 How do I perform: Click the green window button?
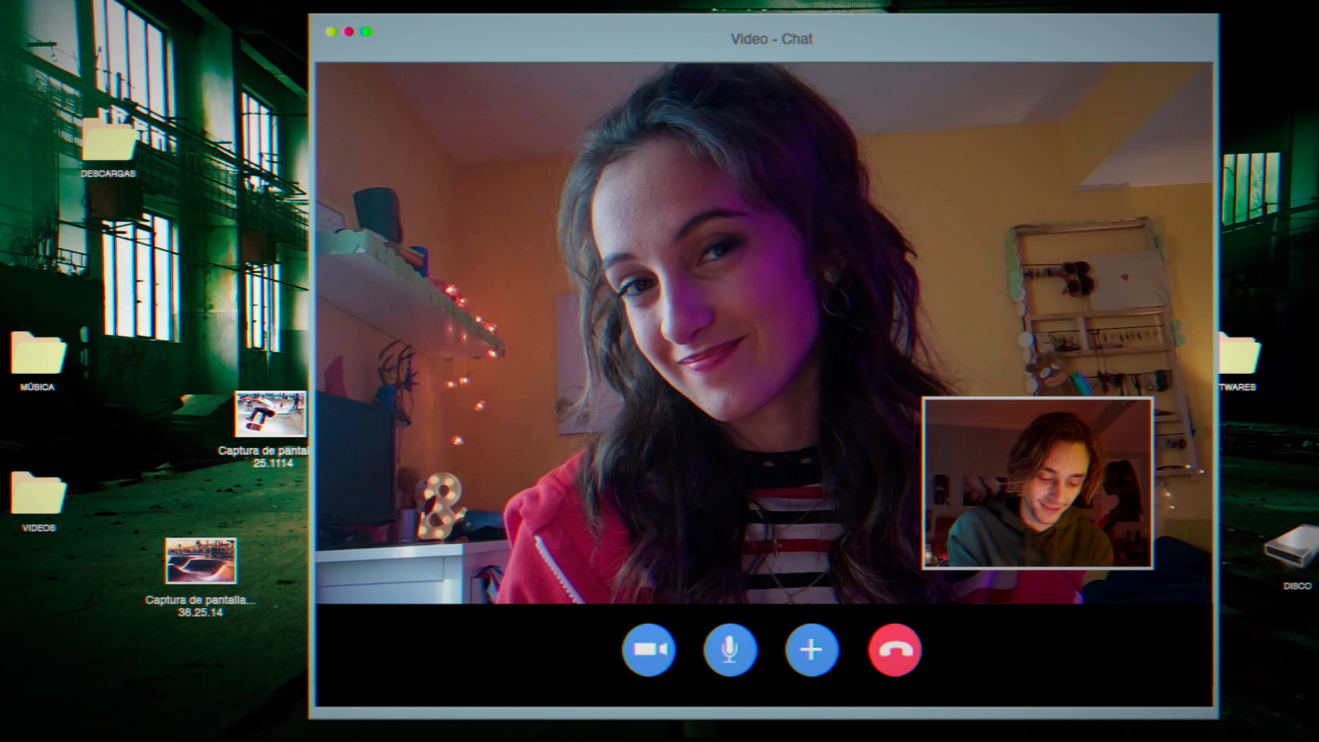(x=367, y=32)
